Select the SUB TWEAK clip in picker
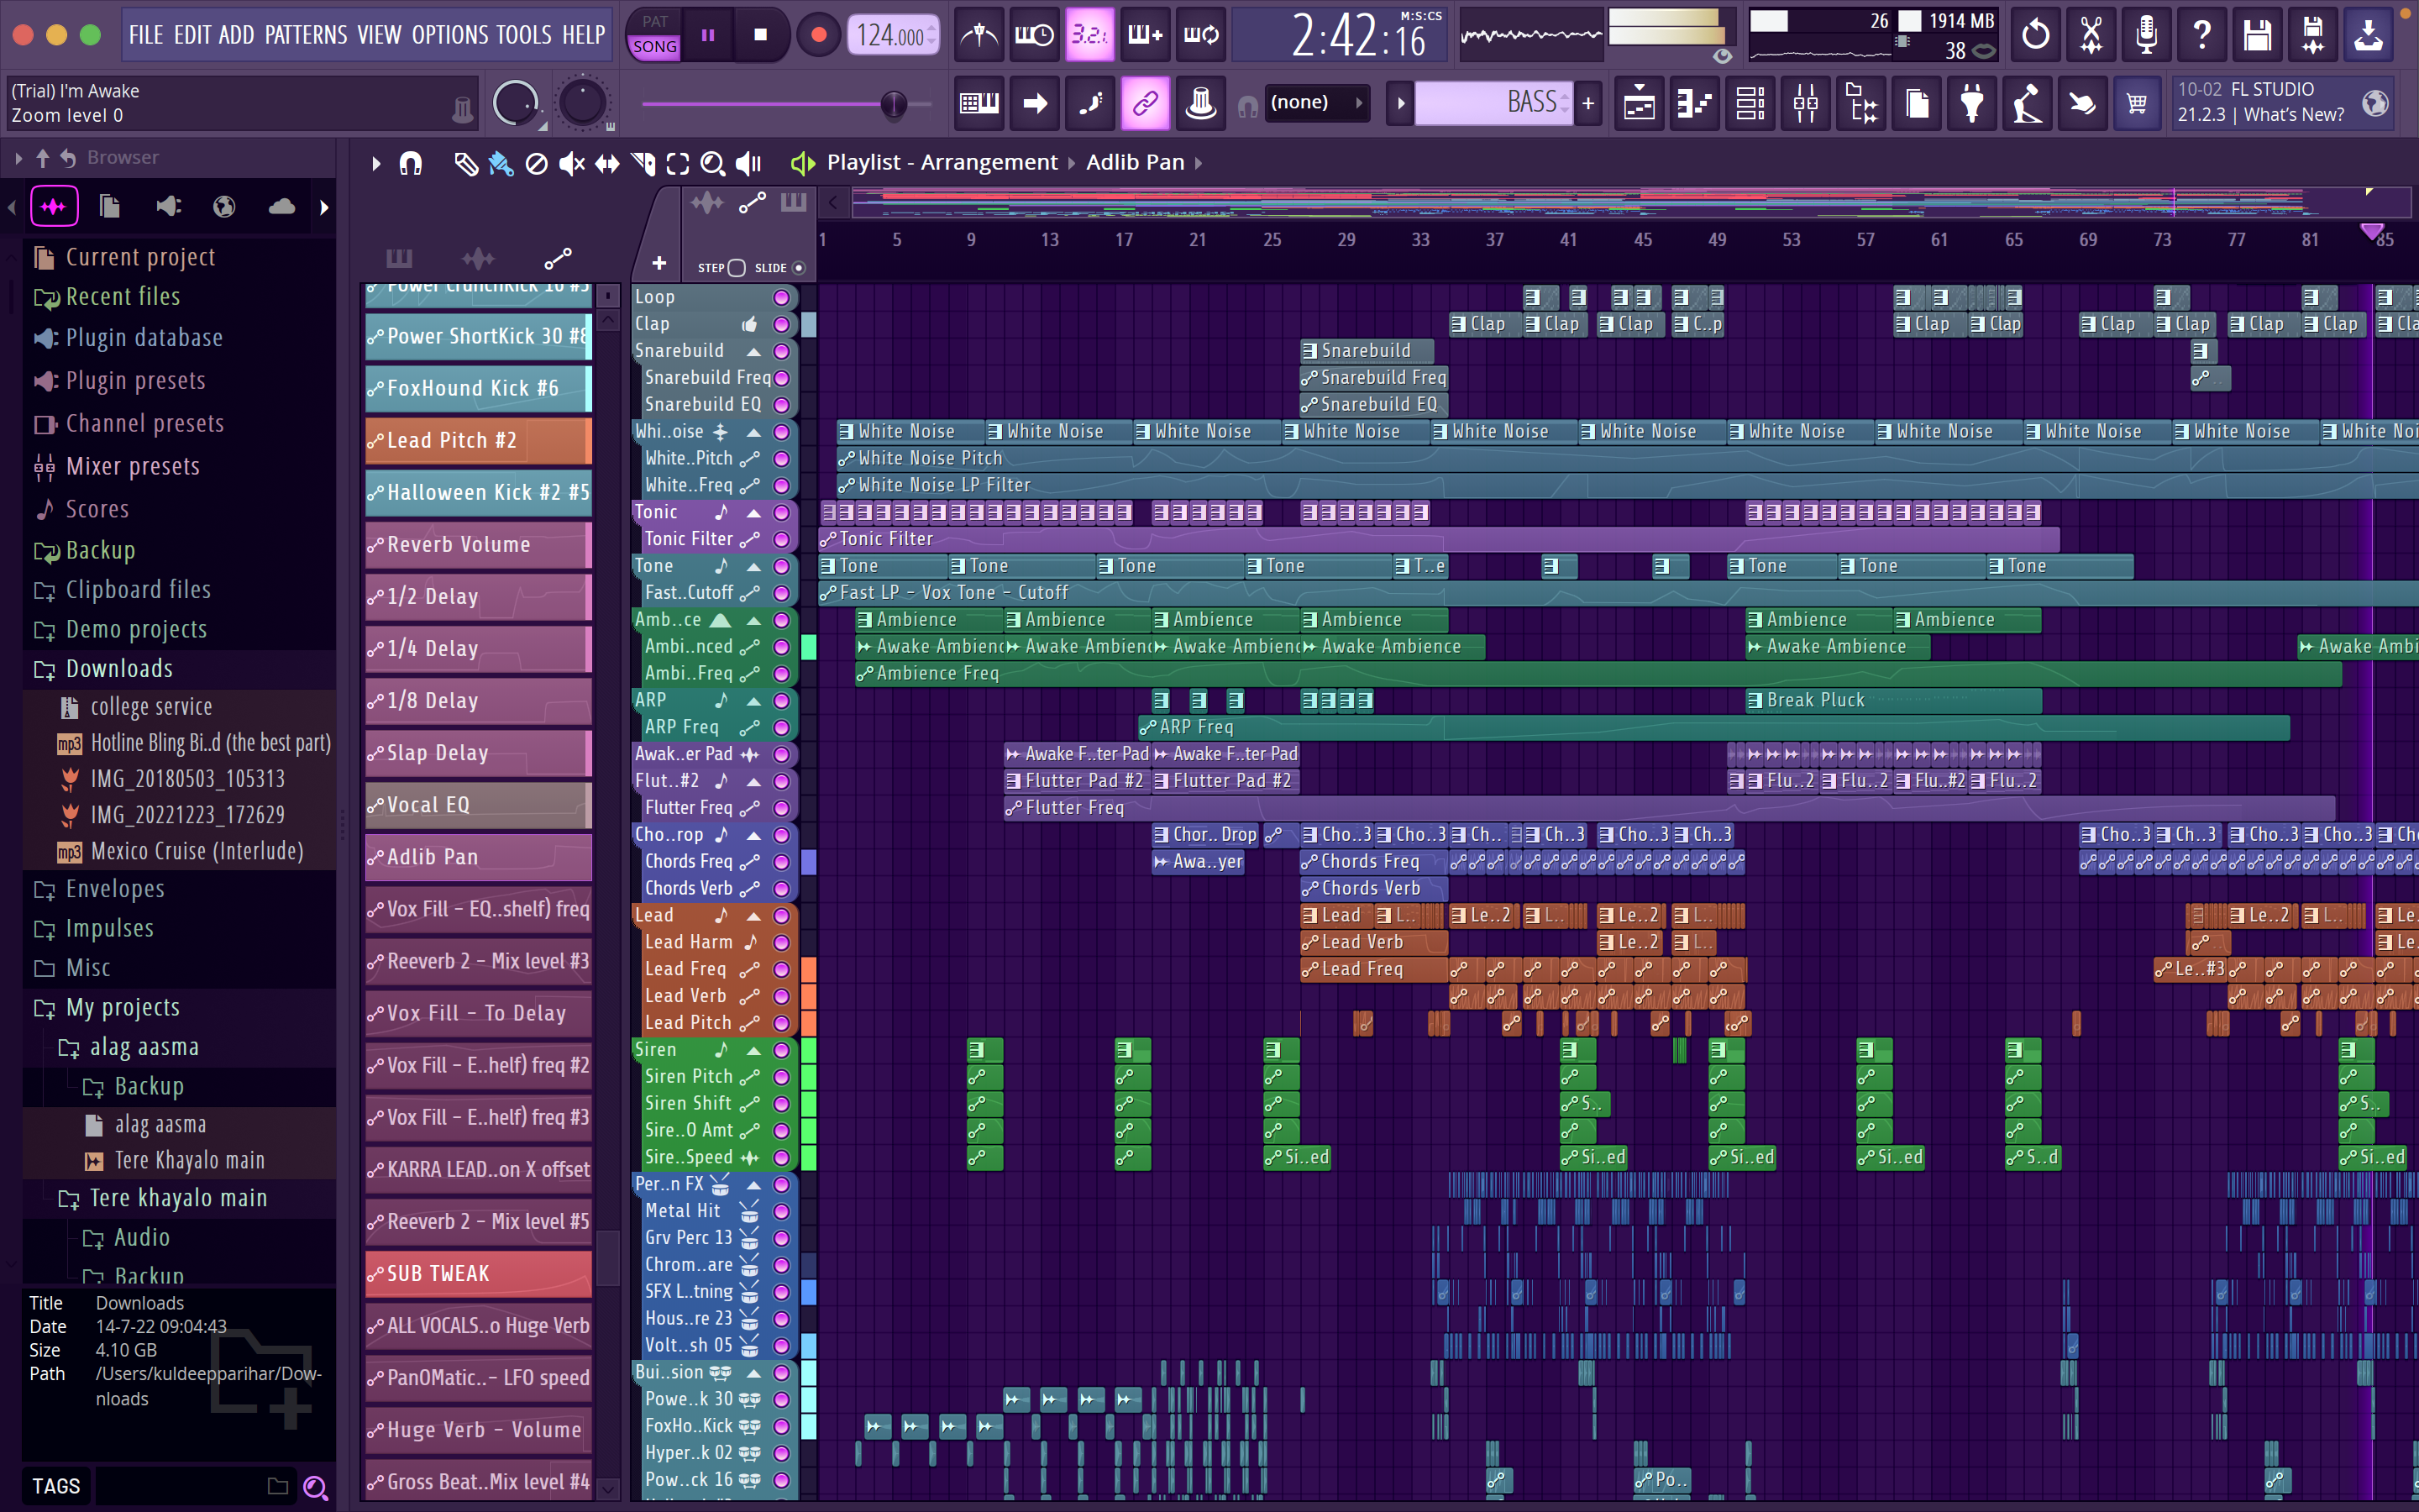The height and width of the screenshot is (1512, 2419). 479,1274
